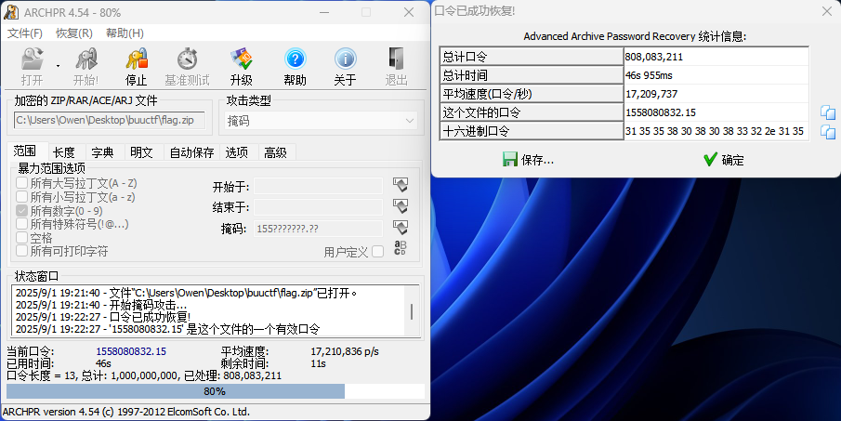Toggle the 用户定义 checkbox
Image resolution: width=841 pixels, height=421 pixels.
(x=378, y=252)
